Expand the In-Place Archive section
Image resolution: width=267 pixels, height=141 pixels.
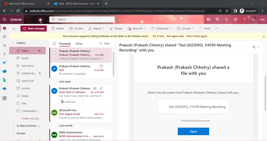click(13, 126)
